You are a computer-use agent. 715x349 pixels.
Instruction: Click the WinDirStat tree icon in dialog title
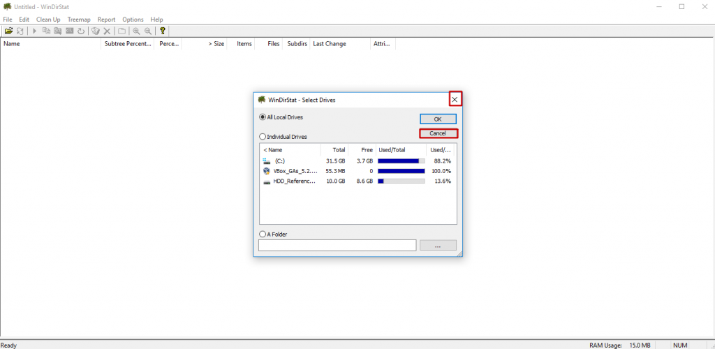(x=262, y=99)
